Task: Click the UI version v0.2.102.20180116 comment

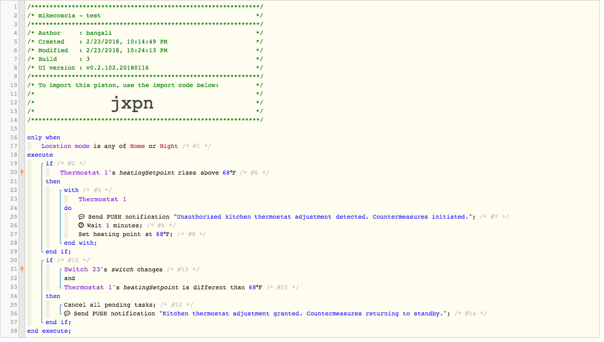Action: click(x=145, y=68)
